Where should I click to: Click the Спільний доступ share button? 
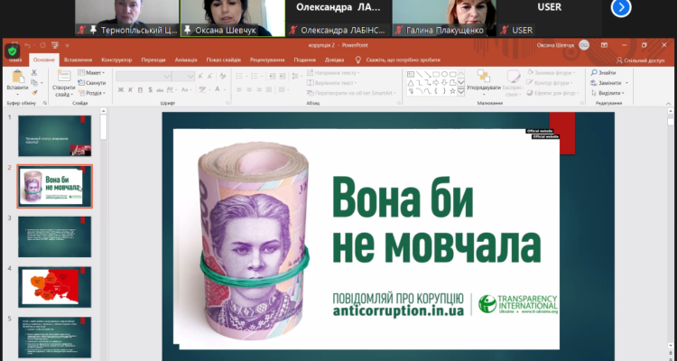click(x=641, y=60)
